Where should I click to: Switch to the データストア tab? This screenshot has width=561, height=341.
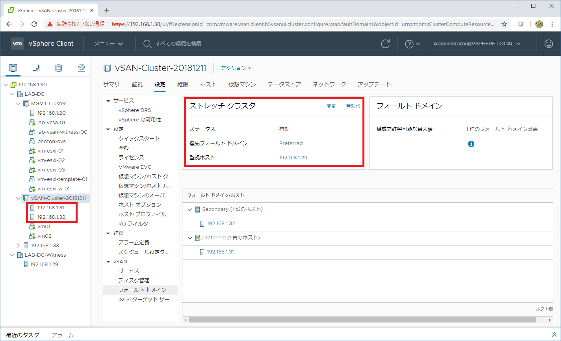284,84
